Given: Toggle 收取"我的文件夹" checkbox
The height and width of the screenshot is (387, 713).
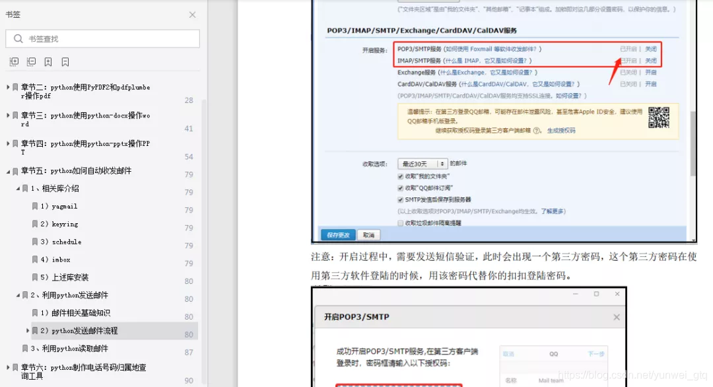Looking at the screenshot, I should [x=401, y=176].
